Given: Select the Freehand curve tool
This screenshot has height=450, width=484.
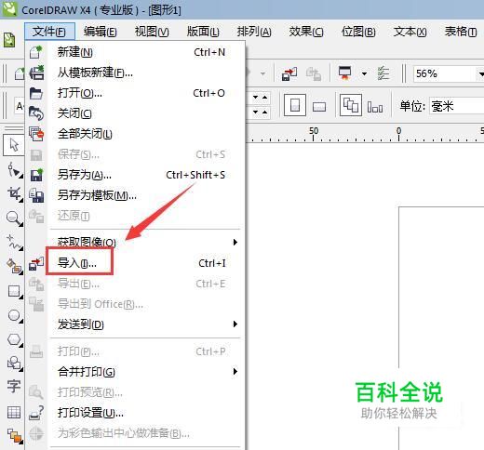Looking at the screenshot, I should click(x=14, y=243).
